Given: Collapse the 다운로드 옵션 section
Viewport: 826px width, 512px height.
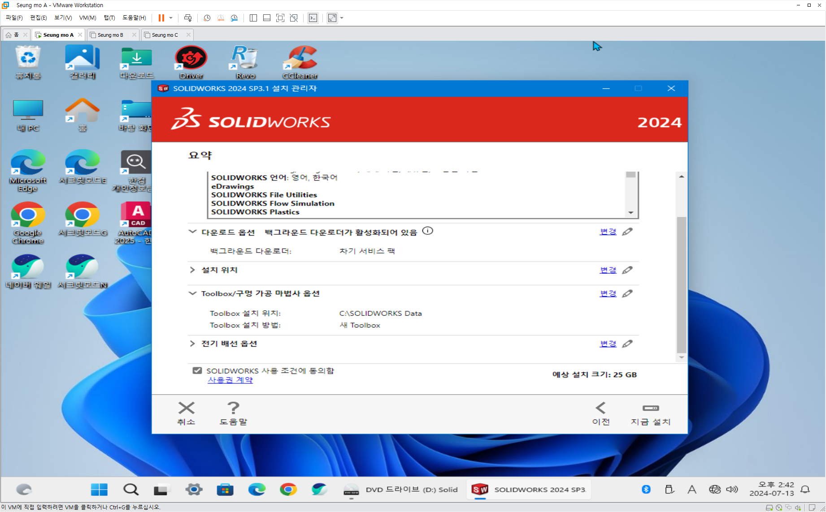Looking at the screenshot, I should coord(192,232).
